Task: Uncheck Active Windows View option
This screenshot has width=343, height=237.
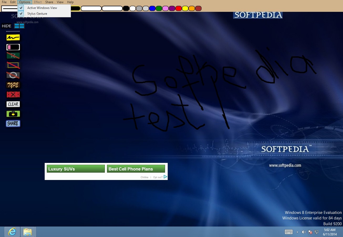Action: 44,8
